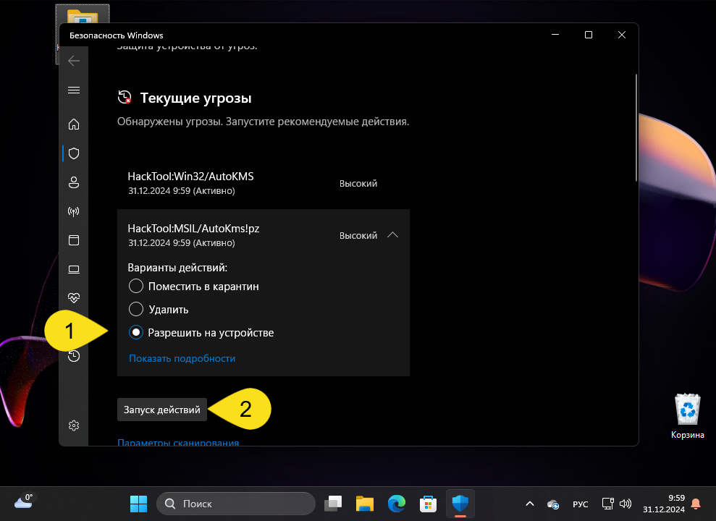Expand the HackTool:Win32/AutoKMS threat entry
This screenshot has height=521, width=716.
coord(393,183)
